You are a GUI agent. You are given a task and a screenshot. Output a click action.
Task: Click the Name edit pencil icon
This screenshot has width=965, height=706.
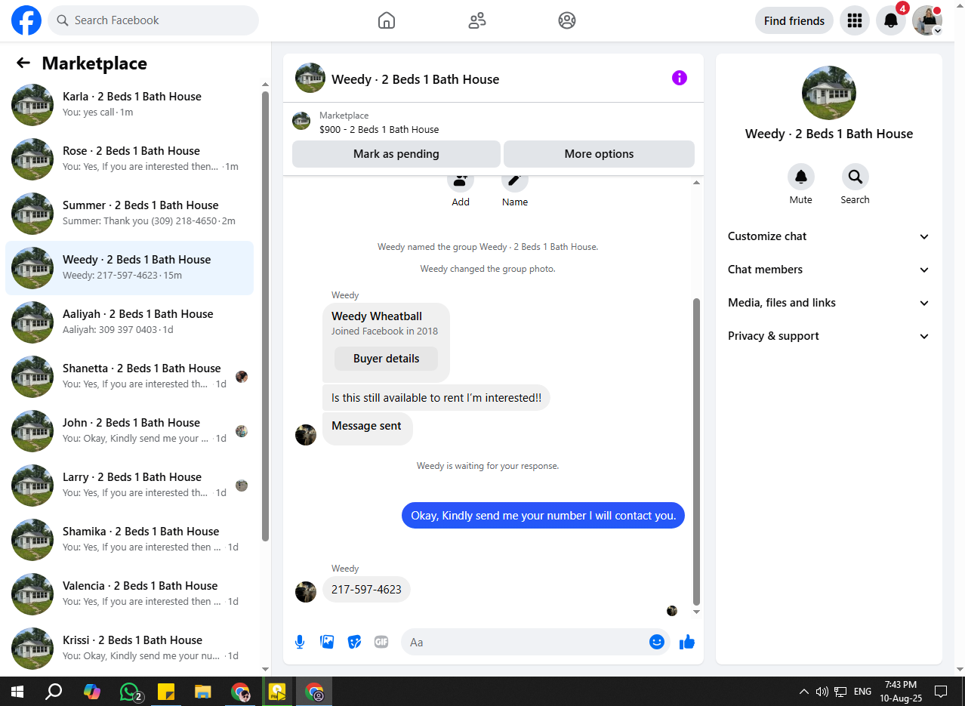tap(515, 181)
